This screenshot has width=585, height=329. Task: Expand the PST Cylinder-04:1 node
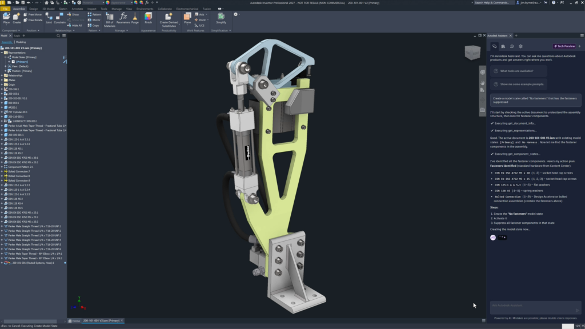click(2, 112)
